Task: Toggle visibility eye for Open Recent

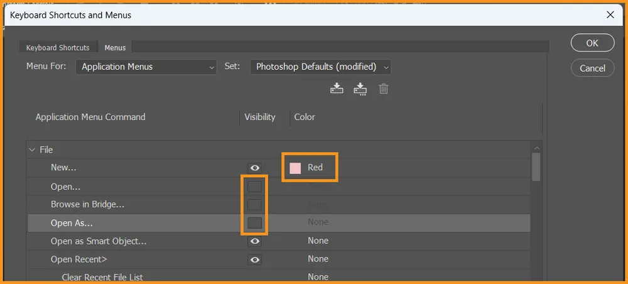Action: click(x=254, y=259)
